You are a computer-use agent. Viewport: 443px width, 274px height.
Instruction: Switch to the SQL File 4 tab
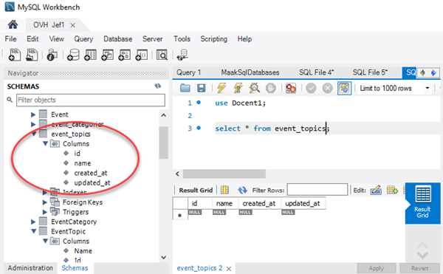point(317,72)
